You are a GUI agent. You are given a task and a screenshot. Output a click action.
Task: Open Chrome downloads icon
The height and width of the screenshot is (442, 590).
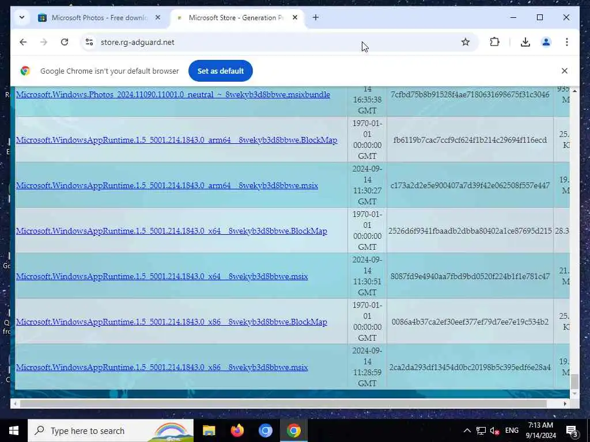click(x=525, y=42)
